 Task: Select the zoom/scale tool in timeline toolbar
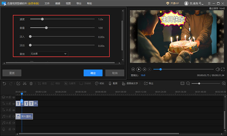pyautogui.click(x=55, y=84)
